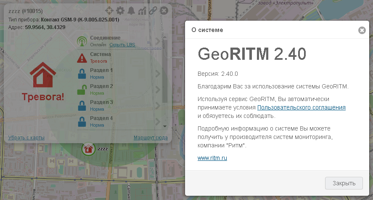Open www.ritm.ru link
This screenshot has height=200, width=373.
click(212, 158)
